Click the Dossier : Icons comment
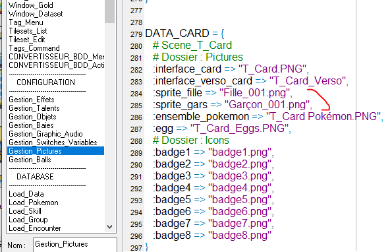 191,140
